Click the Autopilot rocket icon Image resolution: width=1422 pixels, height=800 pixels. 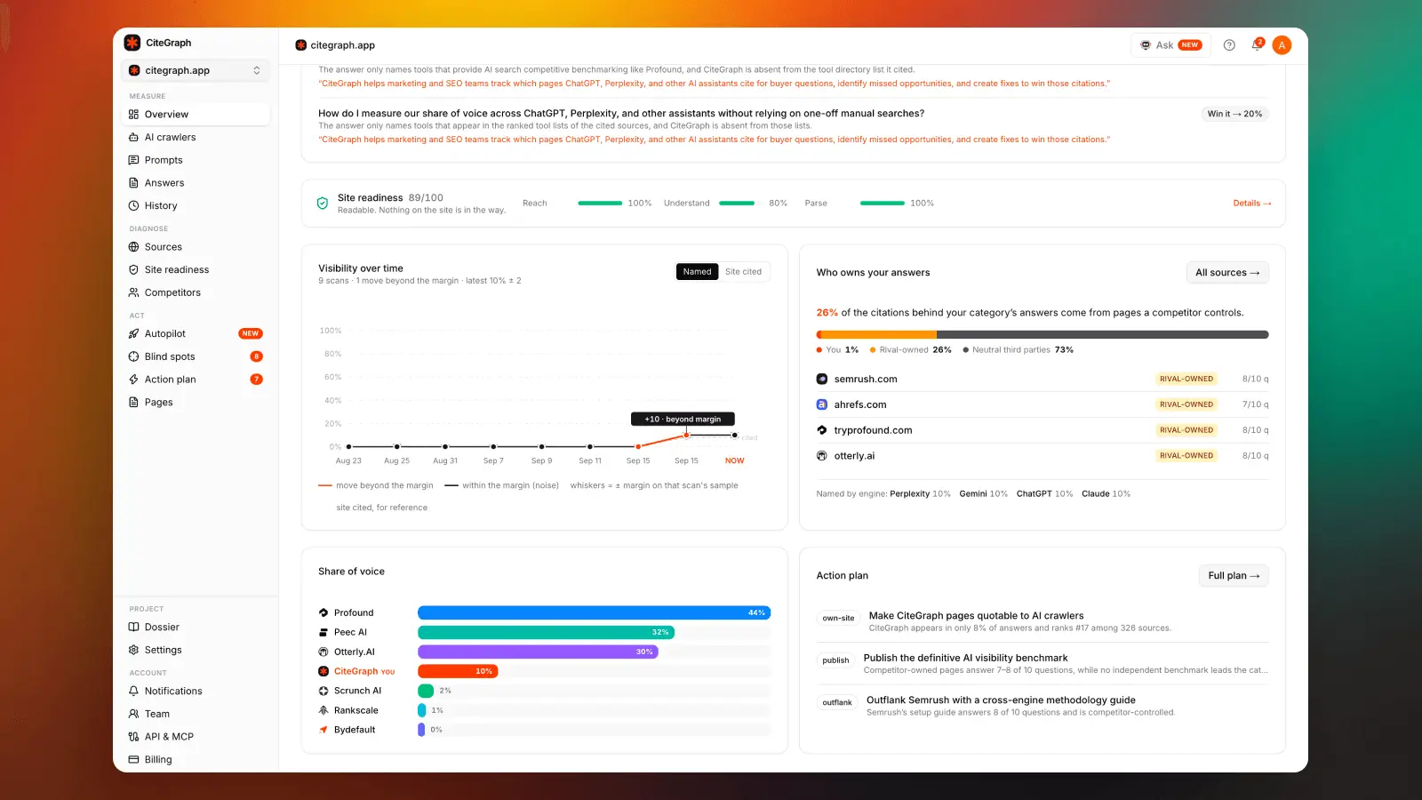pyautogui.click(x=133, y=333)
